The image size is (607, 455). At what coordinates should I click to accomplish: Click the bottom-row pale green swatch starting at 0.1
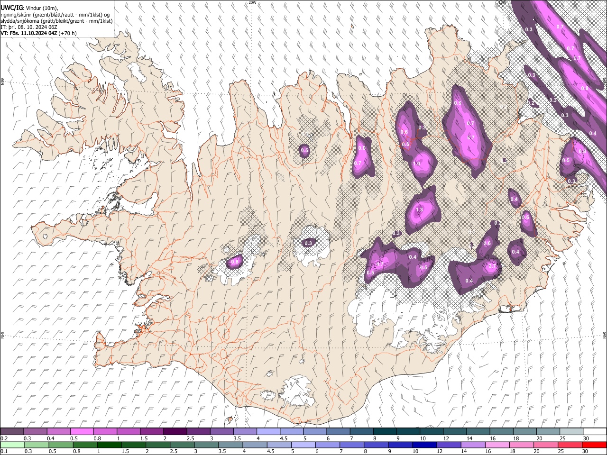[x=12, y=445]
